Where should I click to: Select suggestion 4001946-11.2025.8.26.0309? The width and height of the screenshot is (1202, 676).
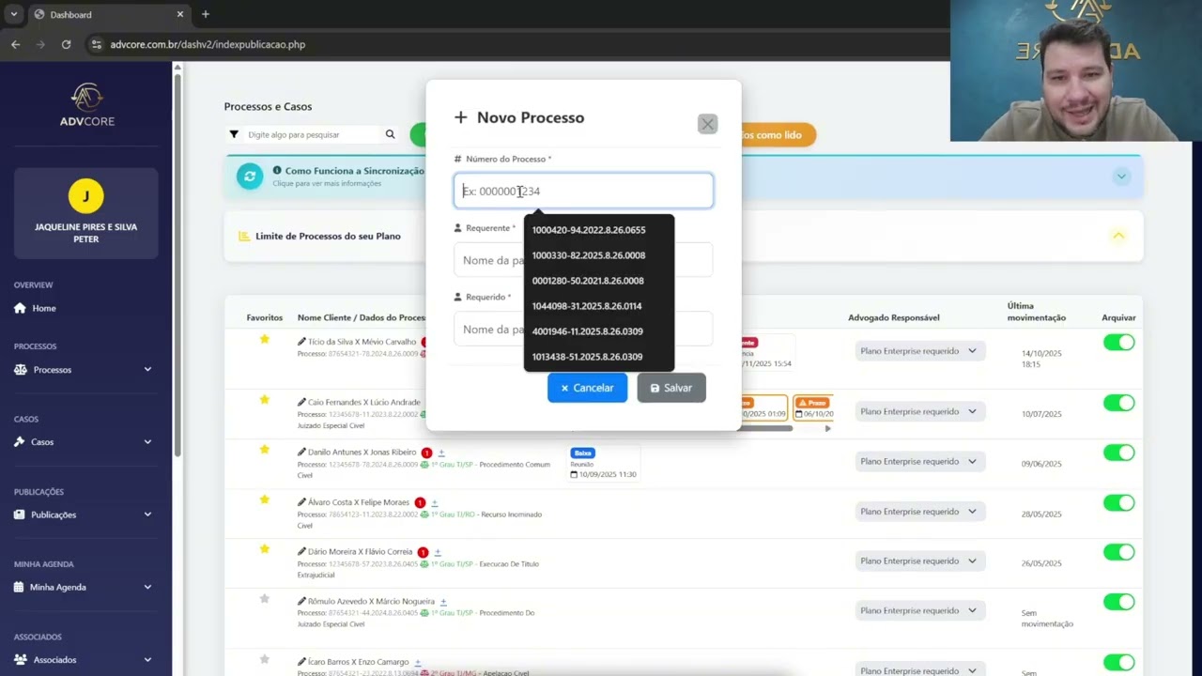pyautogui.click(x=599, y=331)
